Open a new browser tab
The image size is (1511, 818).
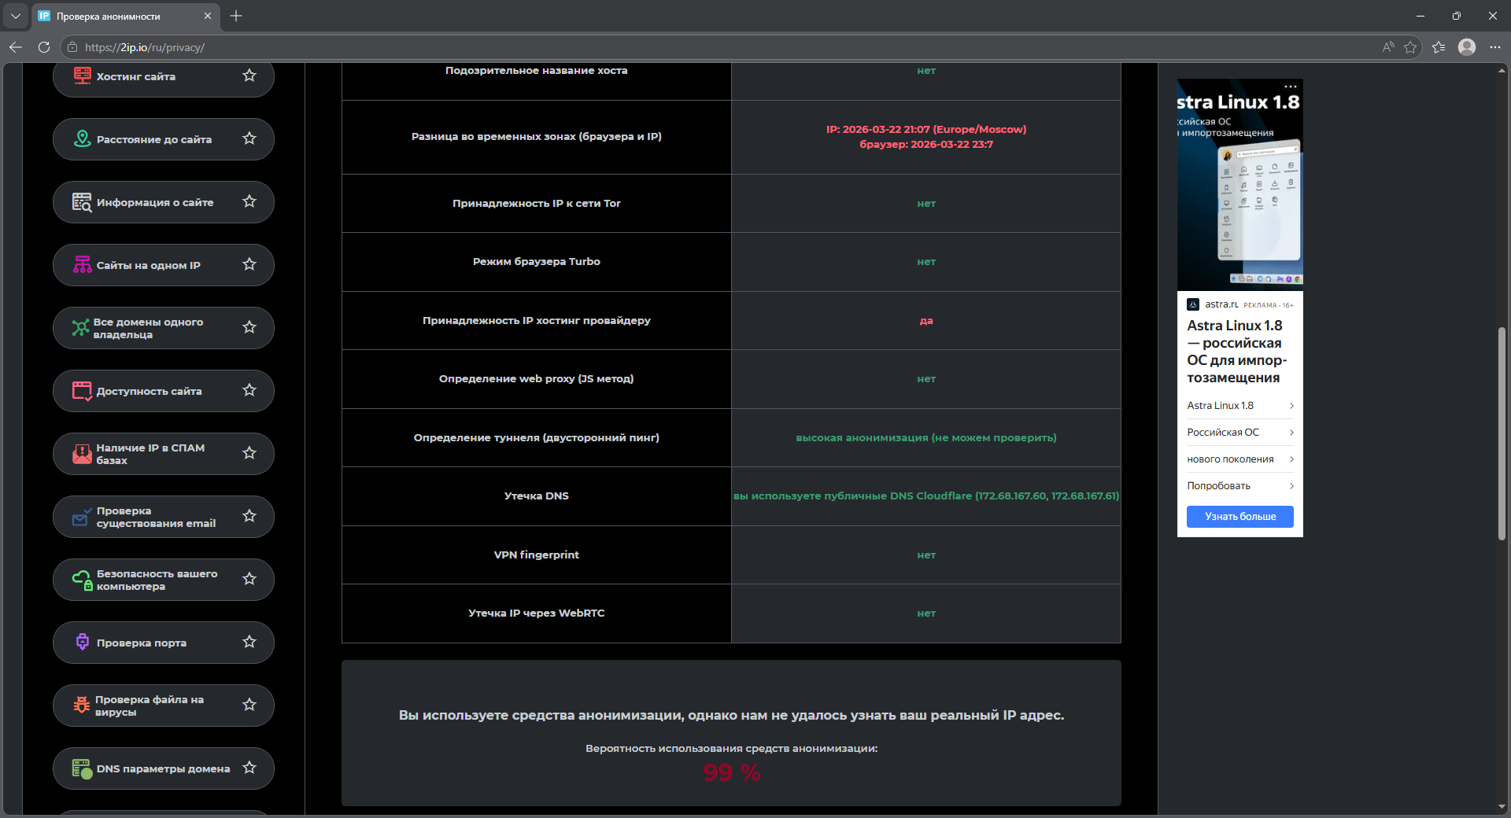(236, 16)
